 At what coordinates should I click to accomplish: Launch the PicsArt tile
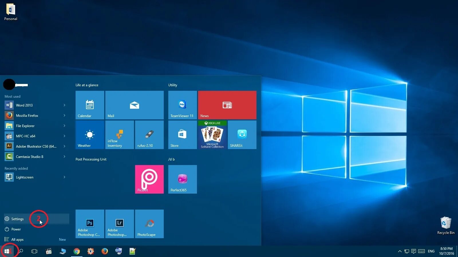(149, 179)
